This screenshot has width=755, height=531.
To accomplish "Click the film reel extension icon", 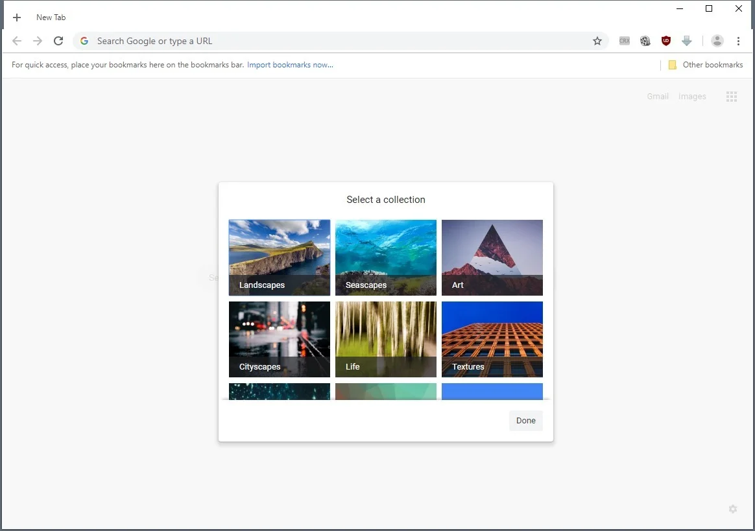I will (645, 41).
